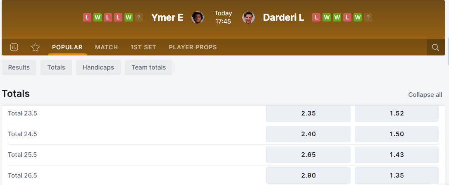The width and height of the screenshot is (449, 185).
Task: Click Ymer E player avatar
Action: [198, 17]
